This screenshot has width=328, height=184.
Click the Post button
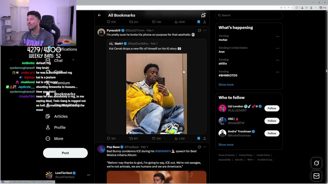pos(65,153)
